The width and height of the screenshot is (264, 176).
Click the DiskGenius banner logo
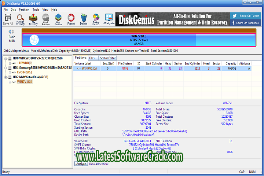136,20
